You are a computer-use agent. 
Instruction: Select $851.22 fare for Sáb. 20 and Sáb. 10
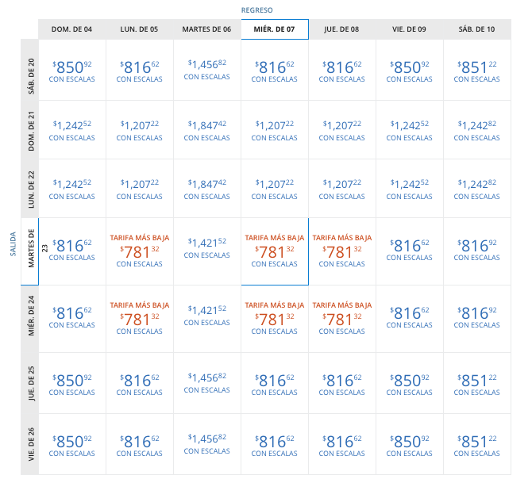(x=476, y=68)
